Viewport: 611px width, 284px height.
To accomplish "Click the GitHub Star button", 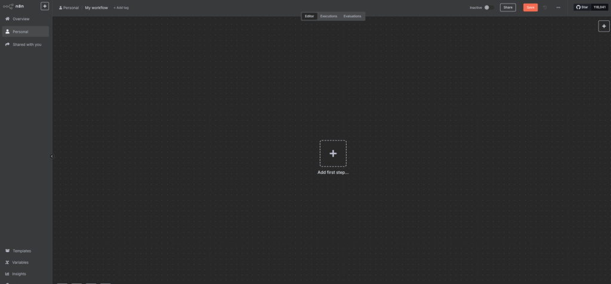I will (x=582, y=8).
